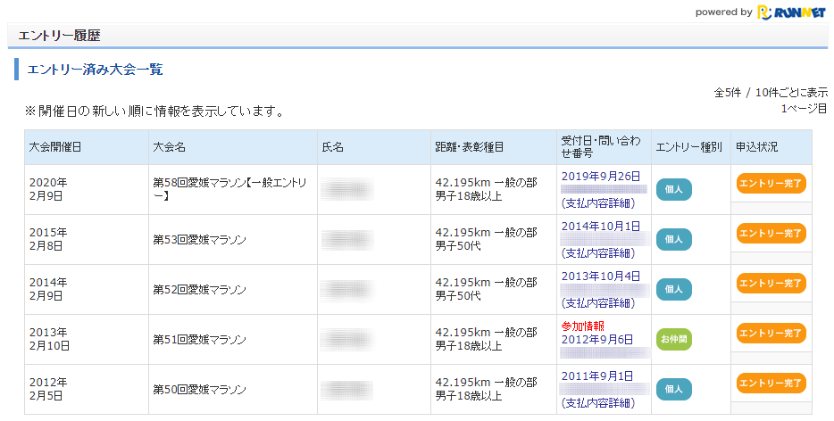Click エントリー完了 for the 第53回 marathon

[x=771, y=234]
